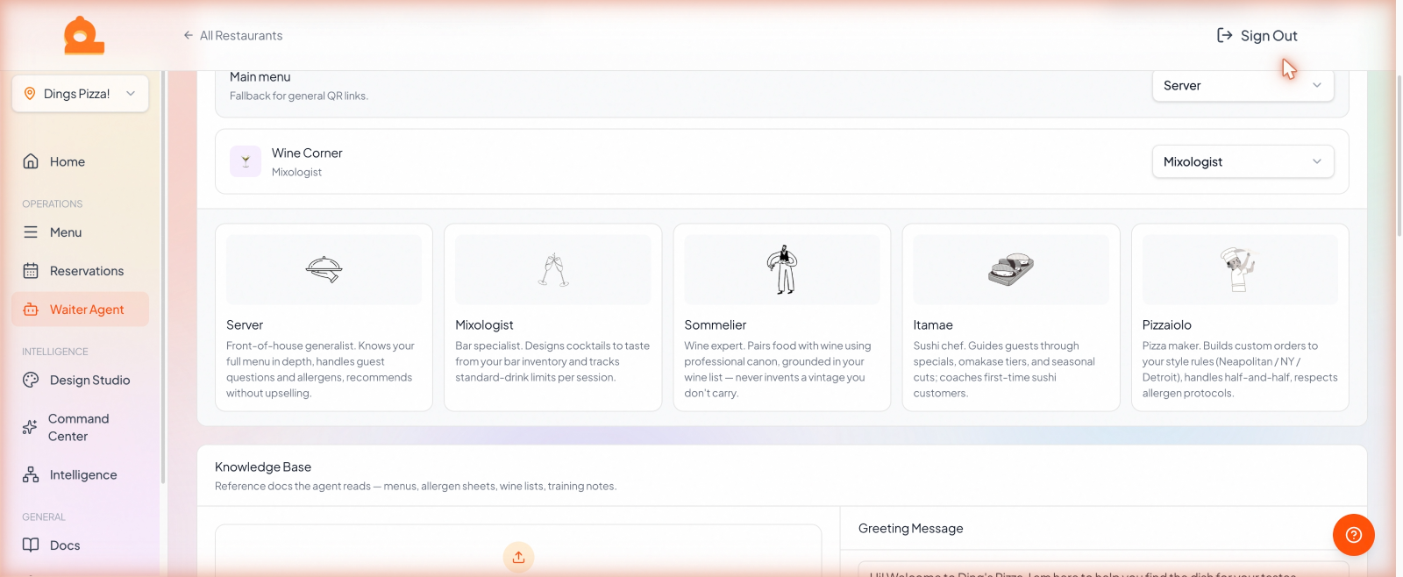Click the Docs book icon
This screenshot has width=1403, height=577.
click(31, 545)
